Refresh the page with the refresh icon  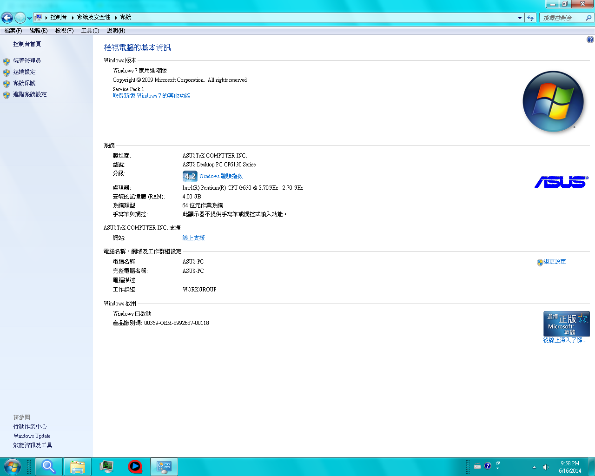(x=530, y=18)
